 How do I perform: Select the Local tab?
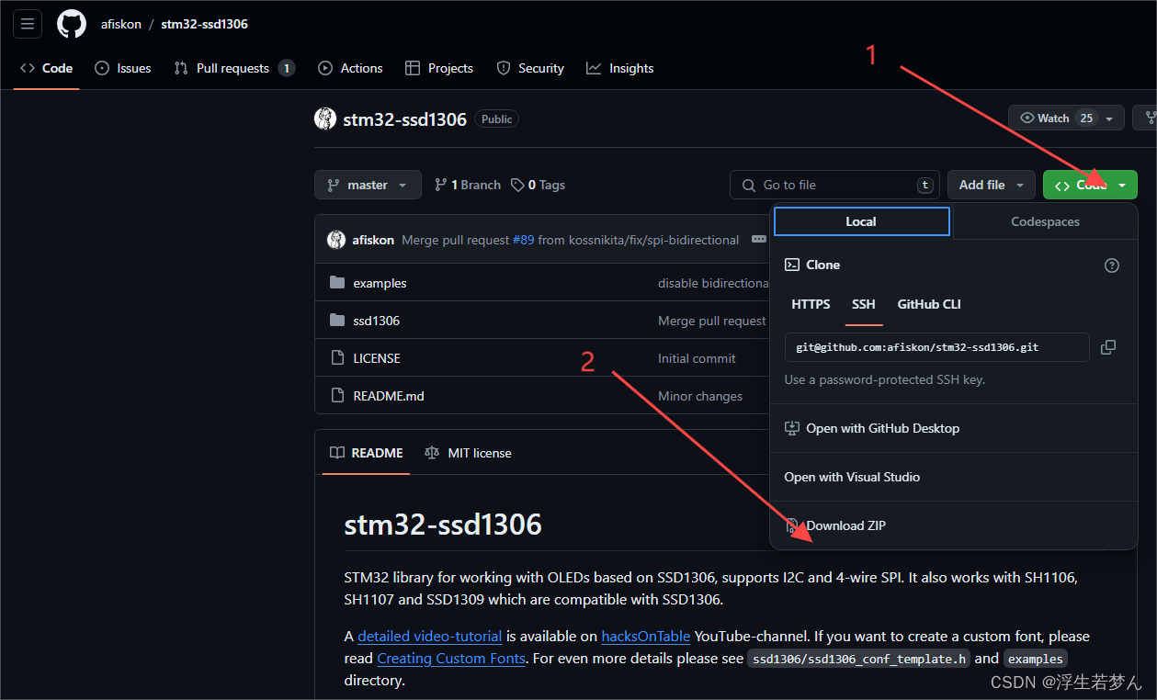pyautogui.click(x=861, y=221)
